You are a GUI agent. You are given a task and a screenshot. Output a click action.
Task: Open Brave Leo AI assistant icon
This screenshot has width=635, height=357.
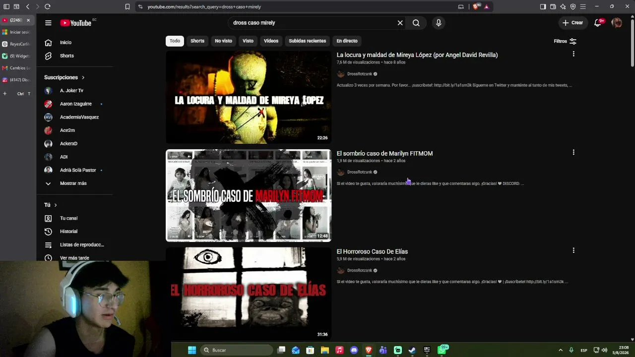(x=563, y=6)
